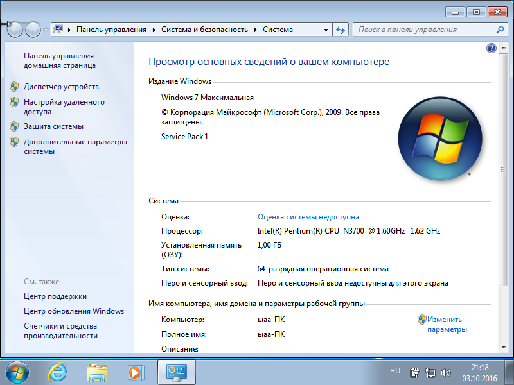Click Изменить параметры link

click(447, 325)
